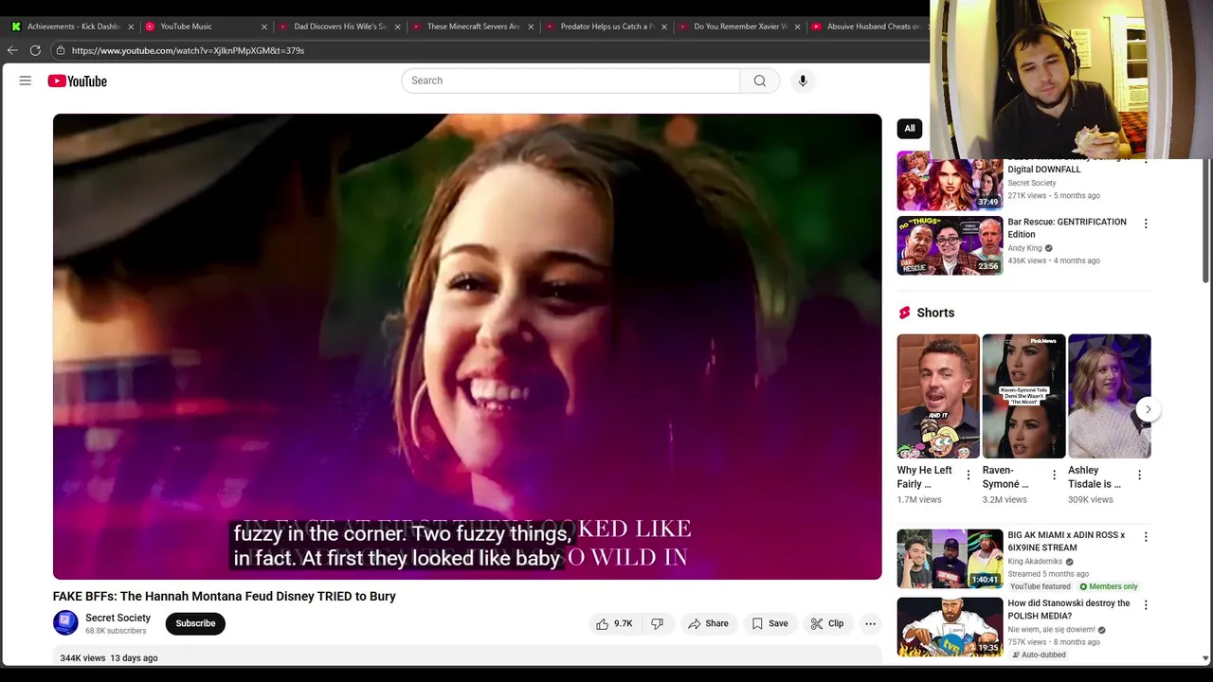Close the YouTube Music tab

[264, 27]
